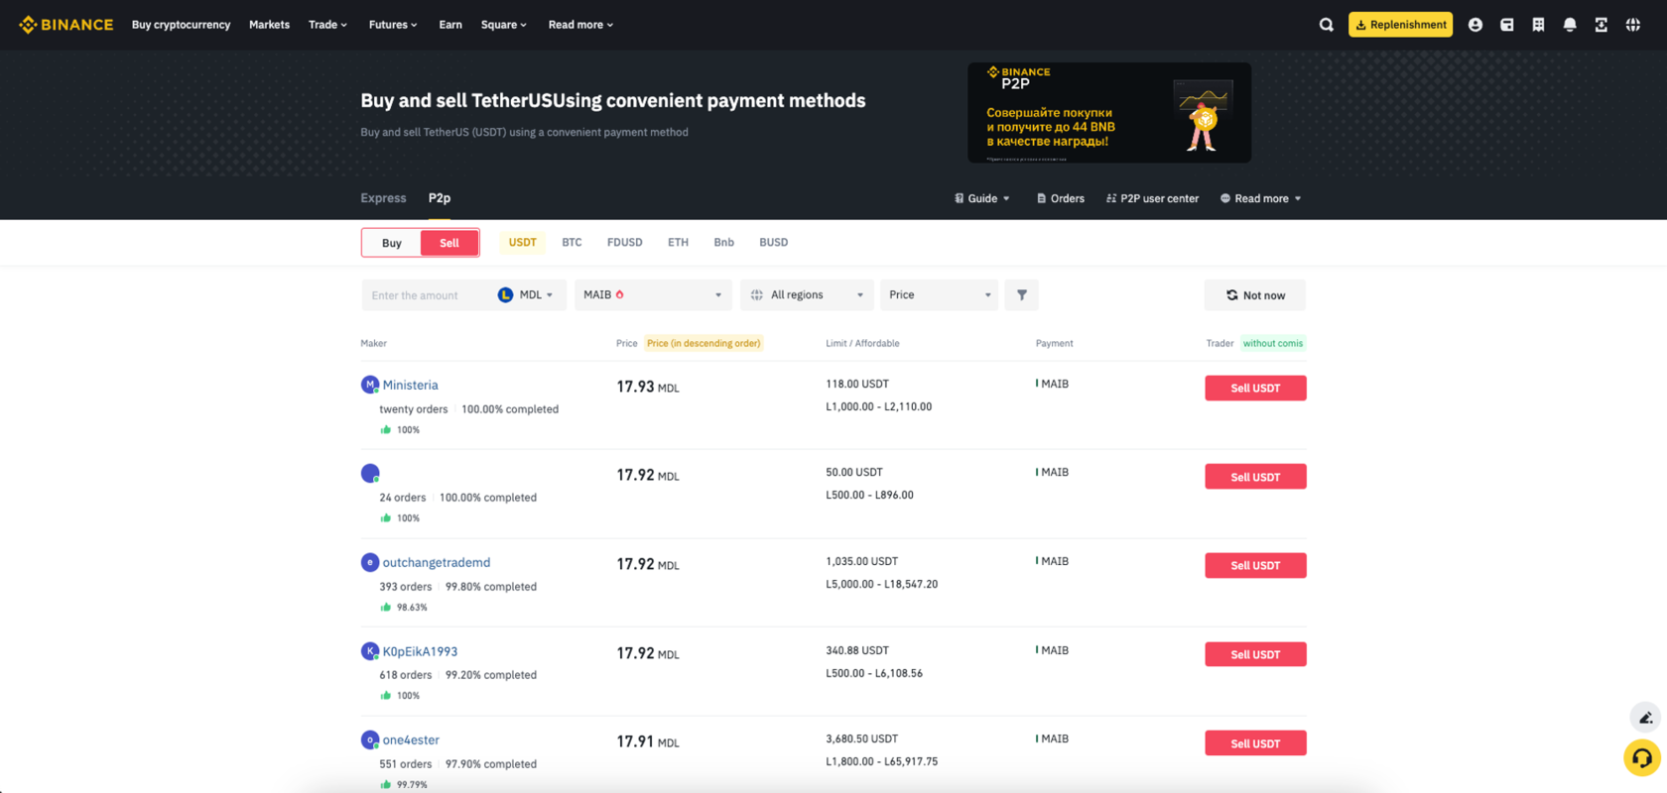Open the support headset chat icon
Image resolution: width=1667 pixels, height=793 pixels.
[x=1642, y=758]
